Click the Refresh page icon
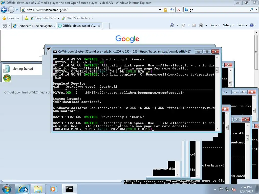The height and width of the screenshot is (194, 259). click(x=172, y=10)
